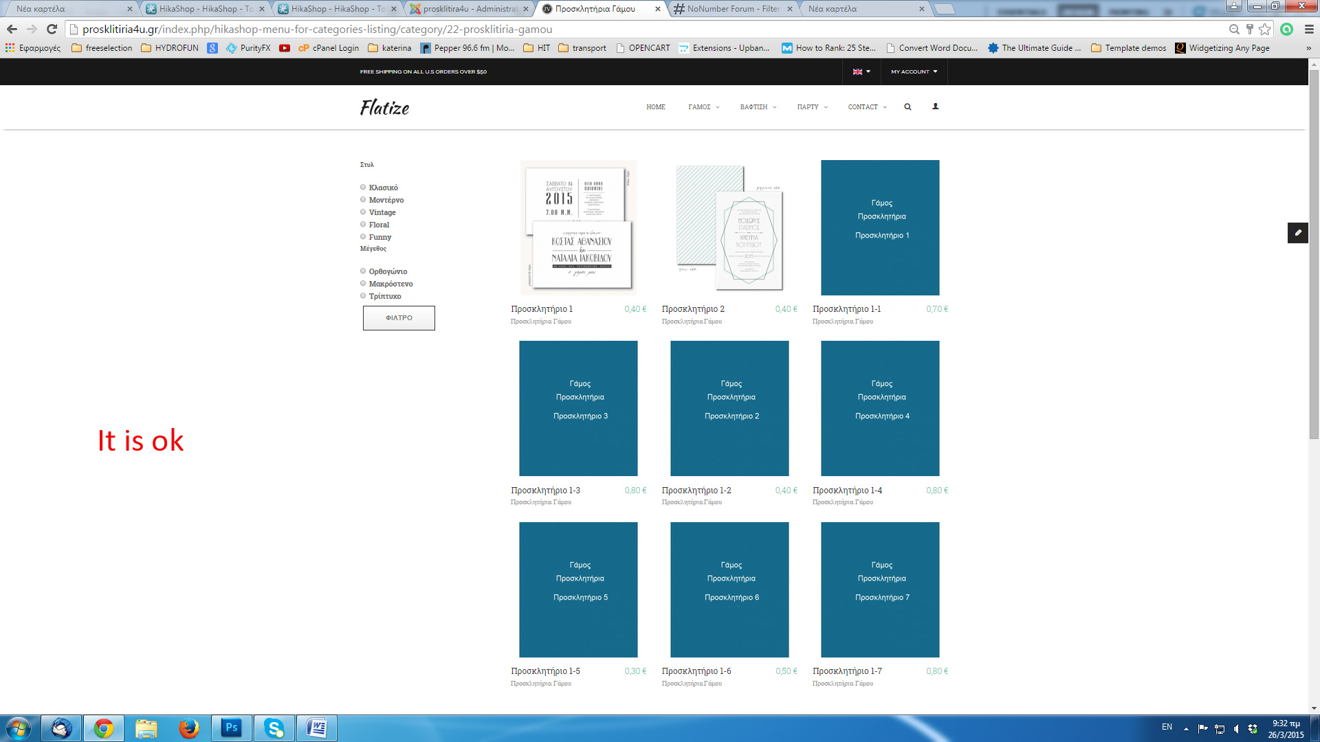Click the site search magnifier icon
The image size is (1320, 742).
tap(907, 107)
